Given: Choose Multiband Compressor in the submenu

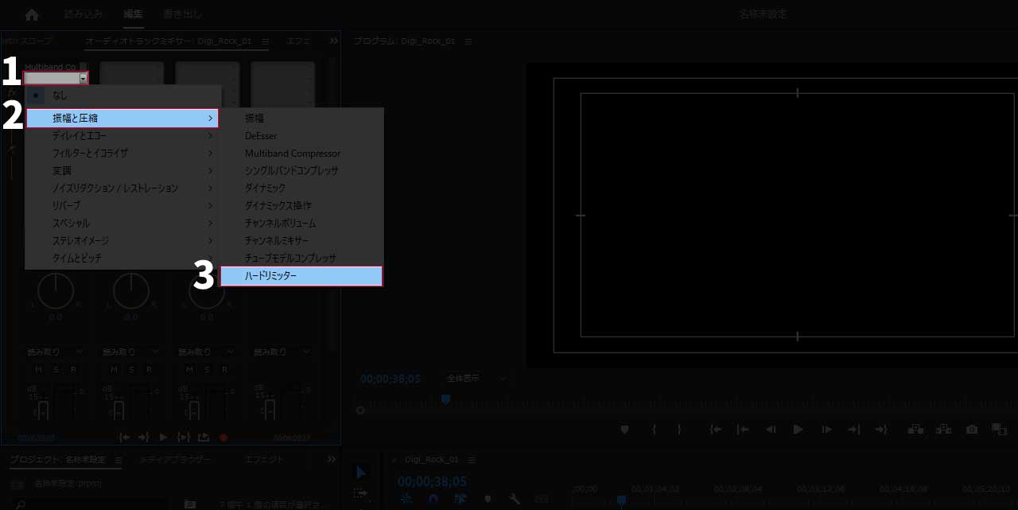Looking at the screenshot, I should point(292,154).
